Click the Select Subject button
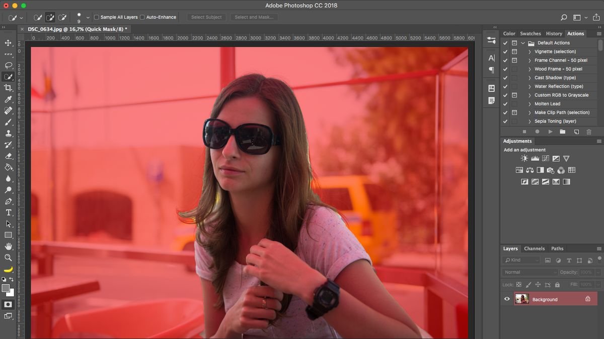Viewport: 604px width, 339px height. (x=206, y=17)
